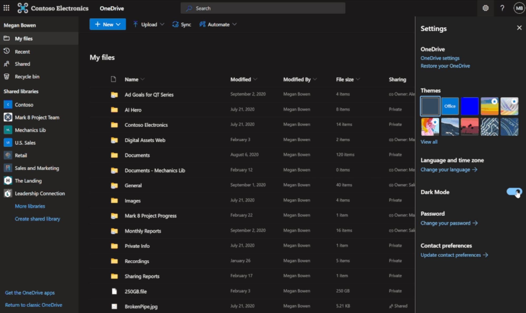Click the folder icon for Ad Goals for QT Series
The width and height of the screenshot is (526, 313).
pos(114,95)
